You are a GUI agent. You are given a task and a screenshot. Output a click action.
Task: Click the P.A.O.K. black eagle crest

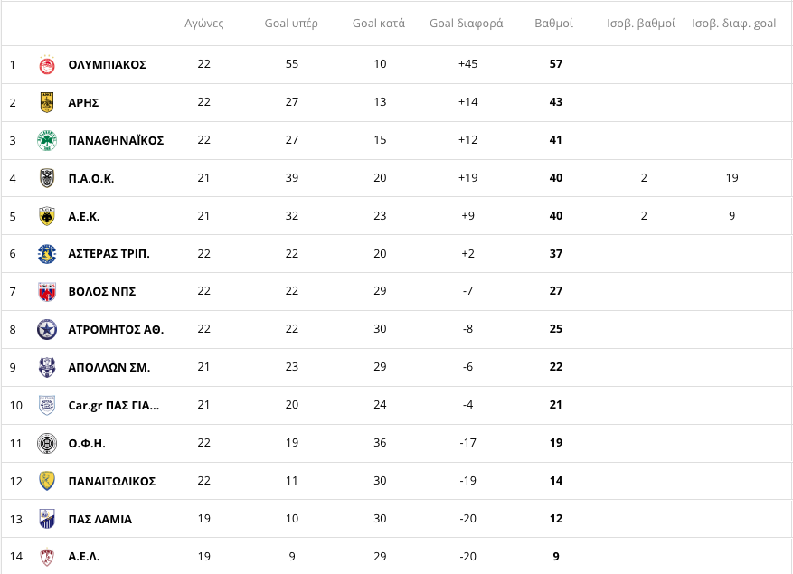coord(47,178)
